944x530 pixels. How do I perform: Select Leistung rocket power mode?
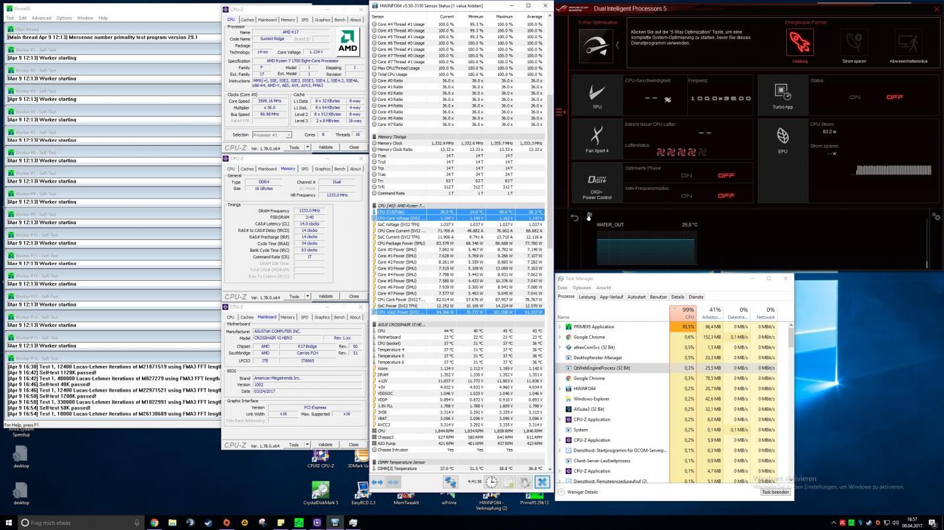pyautogui.click(x=799, y=44)
